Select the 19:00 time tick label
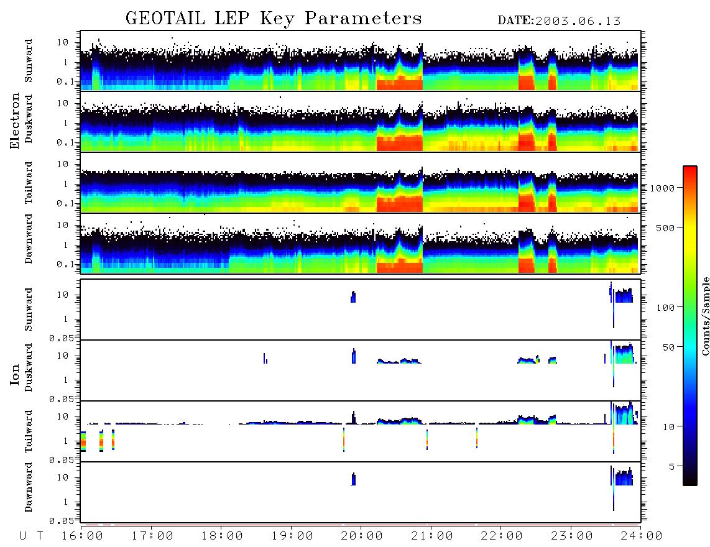Screen dimensions: 710x547 coord(292,536)
